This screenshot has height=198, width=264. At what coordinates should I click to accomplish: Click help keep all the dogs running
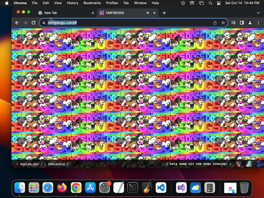click(199, 164)
